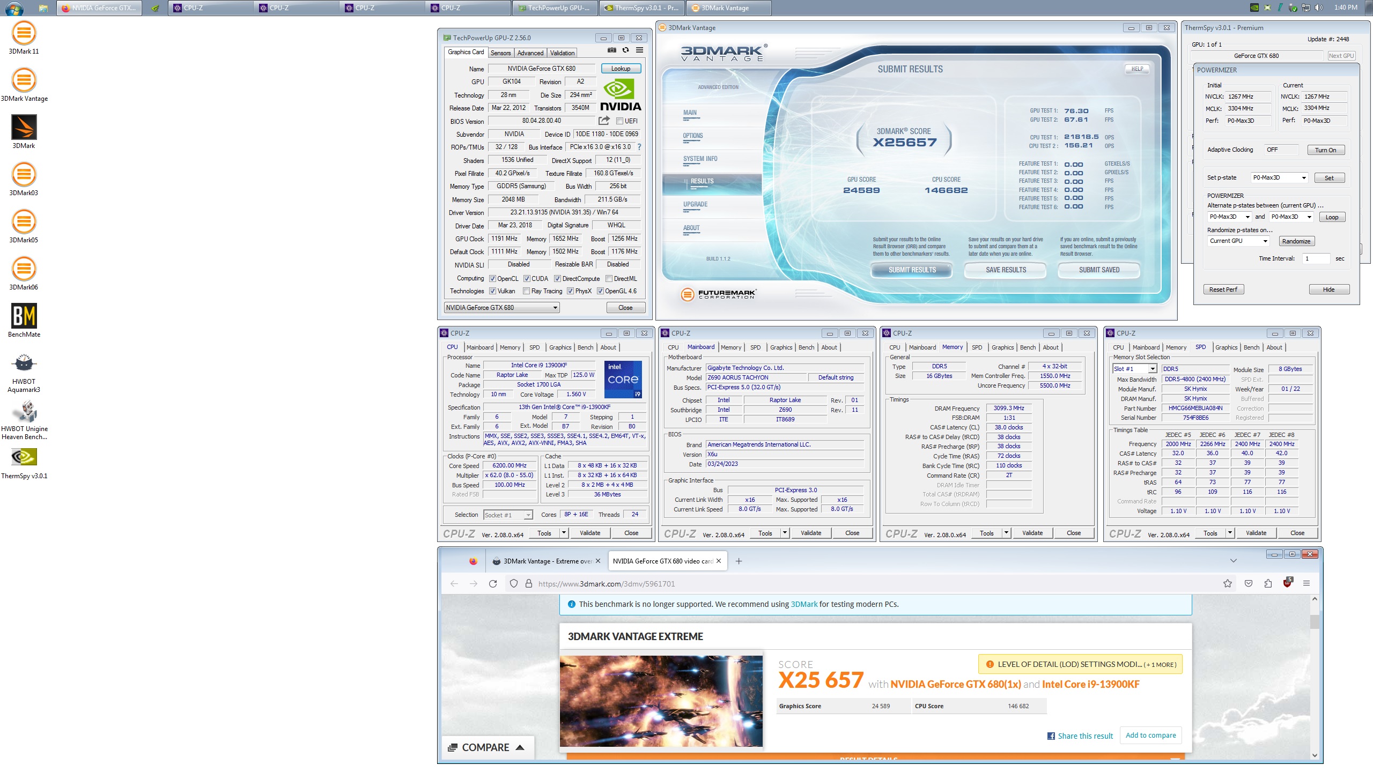Open the 3DMark03 desktop icon

click(24, 179)
